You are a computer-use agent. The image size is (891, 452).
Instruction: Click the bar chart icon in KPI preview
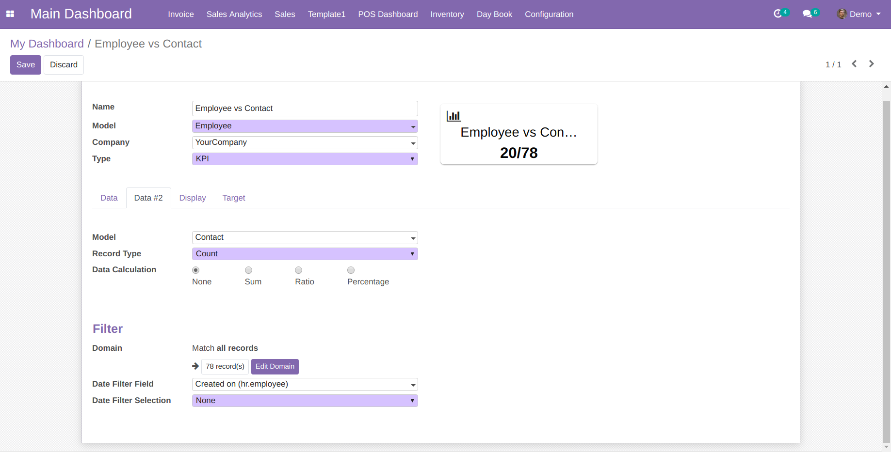click(454, 116)
